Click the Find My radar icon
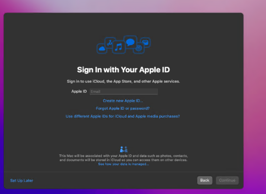 pyautogui.click(x=139, y=48)
